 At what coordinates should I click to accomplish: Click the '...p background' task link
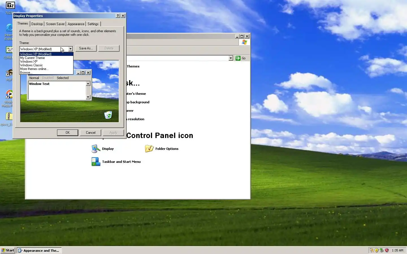pyautogui.click(x=138, y=102)
